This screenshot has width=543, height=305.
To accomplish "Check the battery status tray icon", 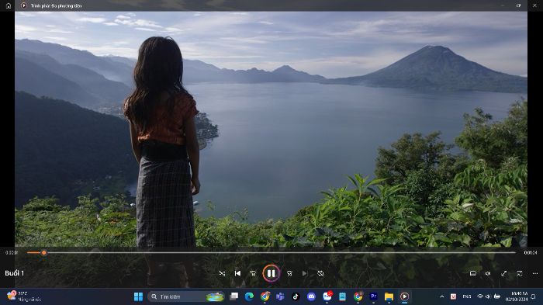I will 497,296.
